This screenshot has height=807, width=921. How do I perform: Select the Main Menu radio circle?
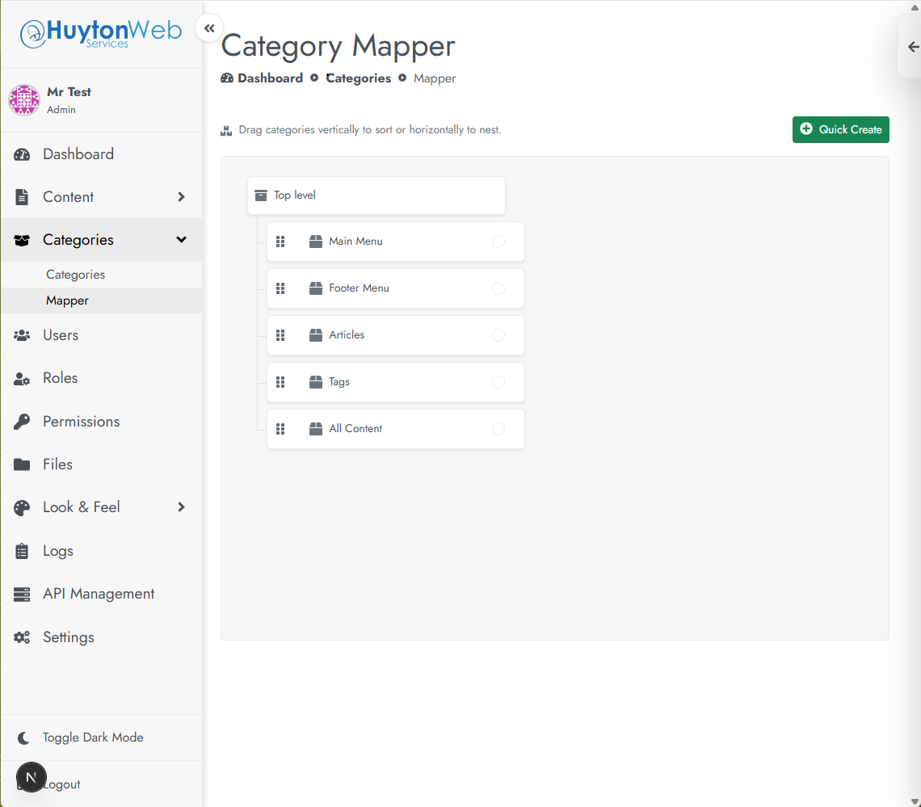point(498,242)
